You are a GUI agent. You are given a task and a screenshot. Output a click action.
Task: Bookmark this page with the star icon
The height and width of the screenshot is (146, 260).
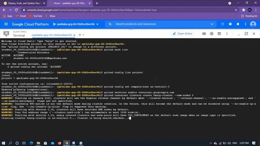click(236, 10)
